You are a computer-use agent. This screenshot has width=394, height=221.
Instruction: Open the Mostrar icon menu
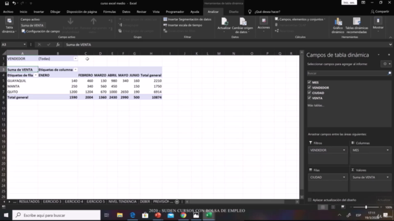tap(378, 21)
